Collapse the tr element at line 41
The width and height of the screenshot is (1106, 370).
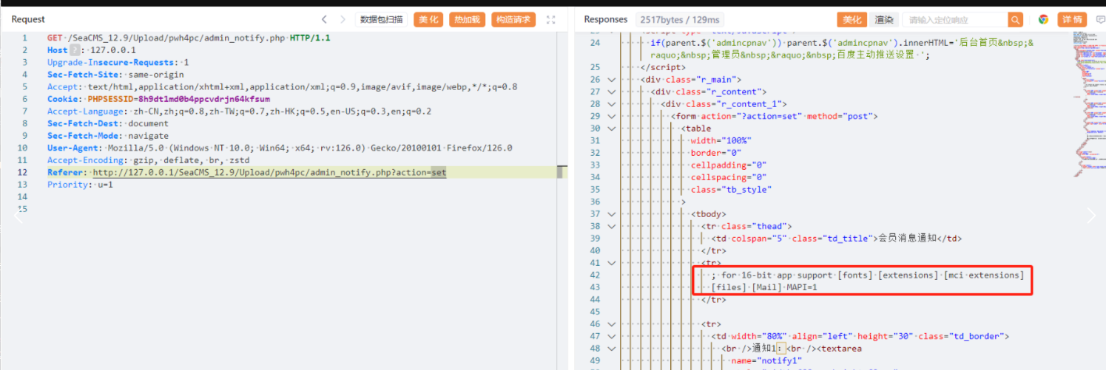611,263
